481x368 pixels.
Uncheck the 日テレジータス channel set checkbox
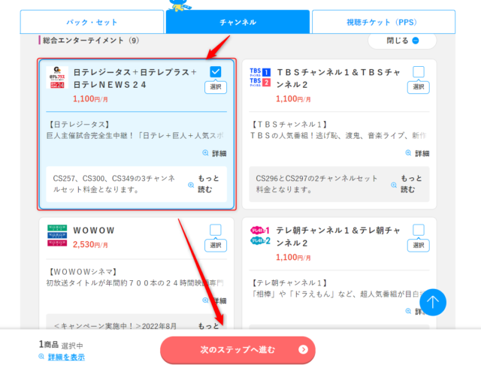coord(216,72)
